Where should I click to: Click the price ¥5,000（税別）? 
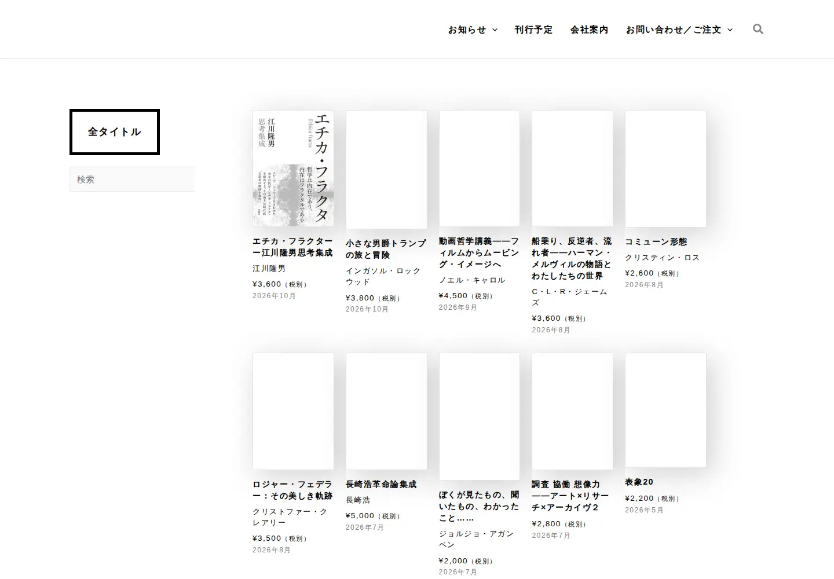pos(374,516)
